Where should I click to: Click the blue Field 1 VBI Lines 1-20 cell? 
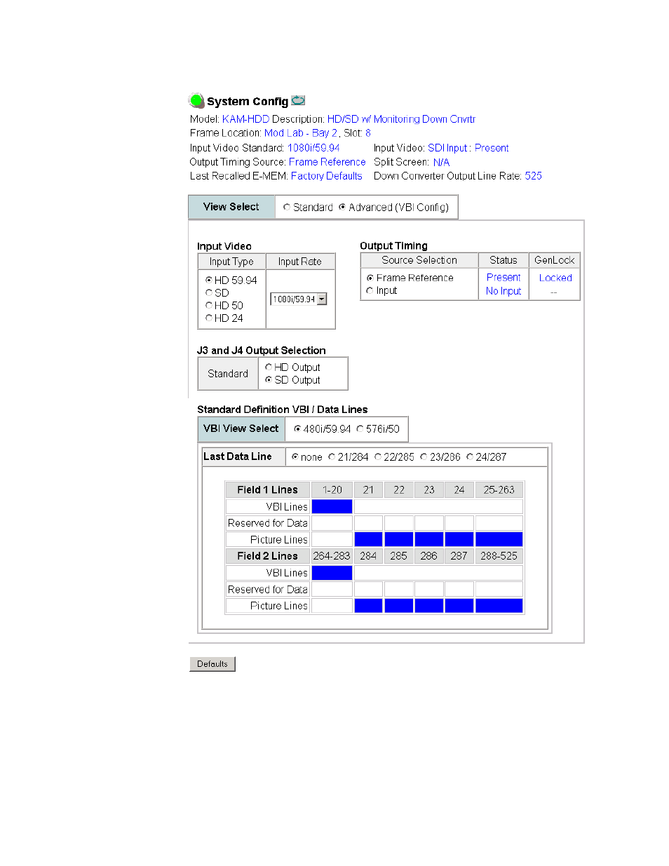[x=332, y=506]
